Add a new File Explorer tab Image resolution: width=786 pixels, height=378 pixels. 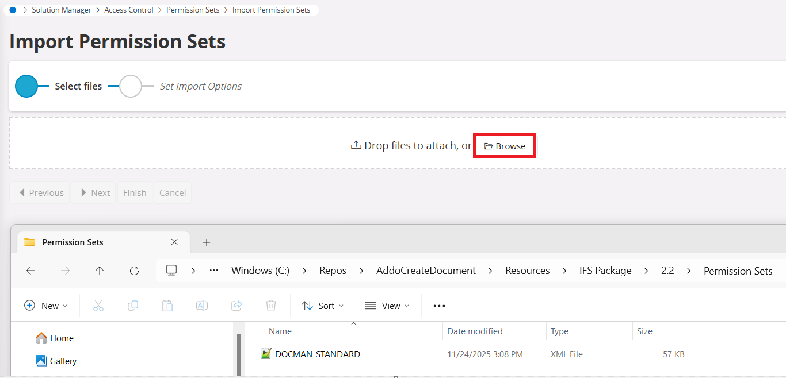[x=207, y=242]
